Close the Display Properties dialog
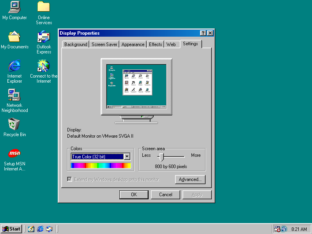 coord(210,33)
